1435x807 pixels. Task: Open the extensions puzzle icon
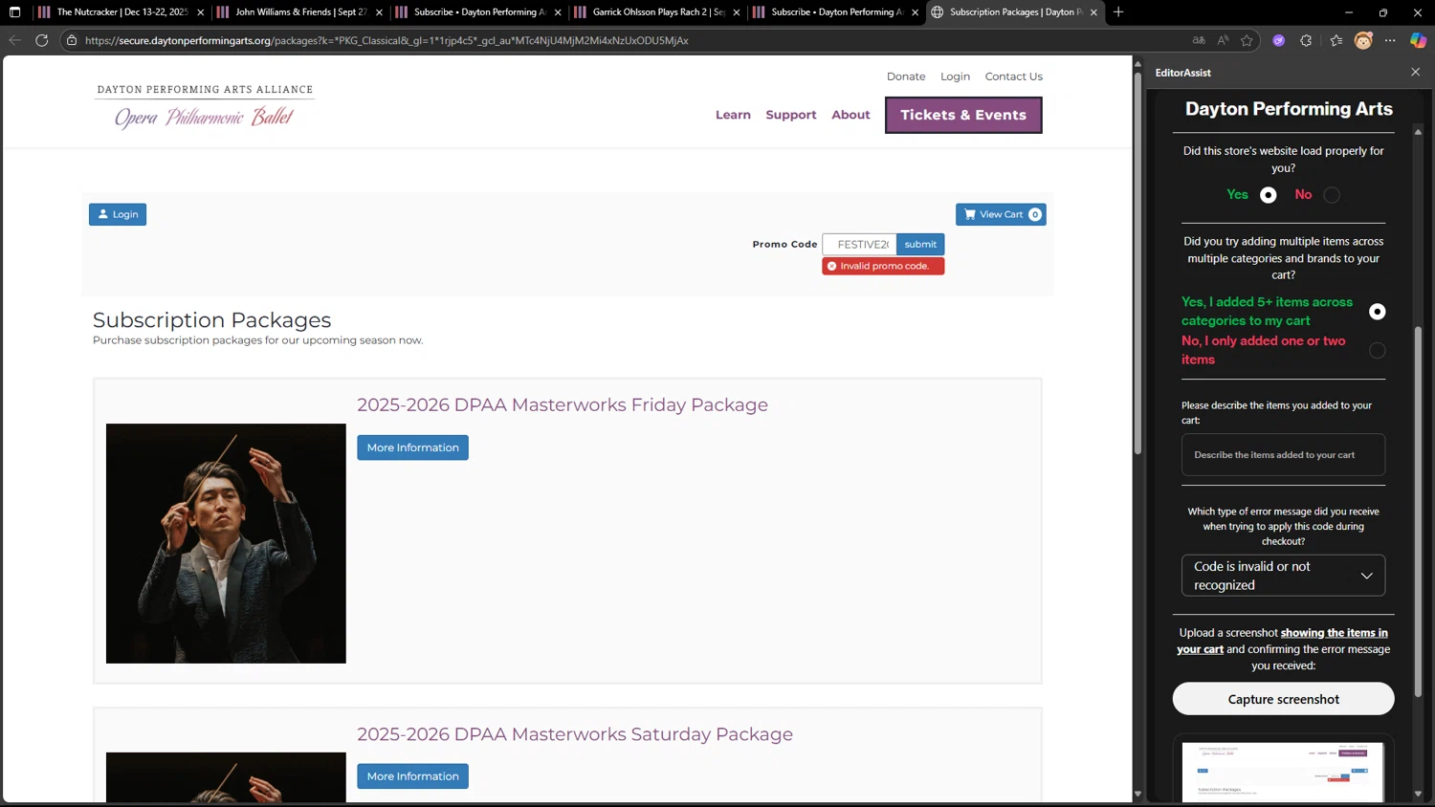coord(1306,40)
